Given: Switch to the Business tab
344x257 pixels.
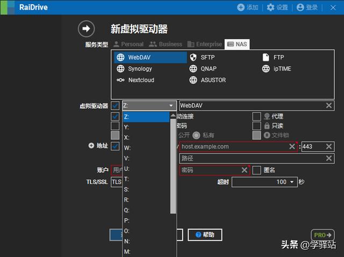Looking at the screenshot, I should [166, 44].
